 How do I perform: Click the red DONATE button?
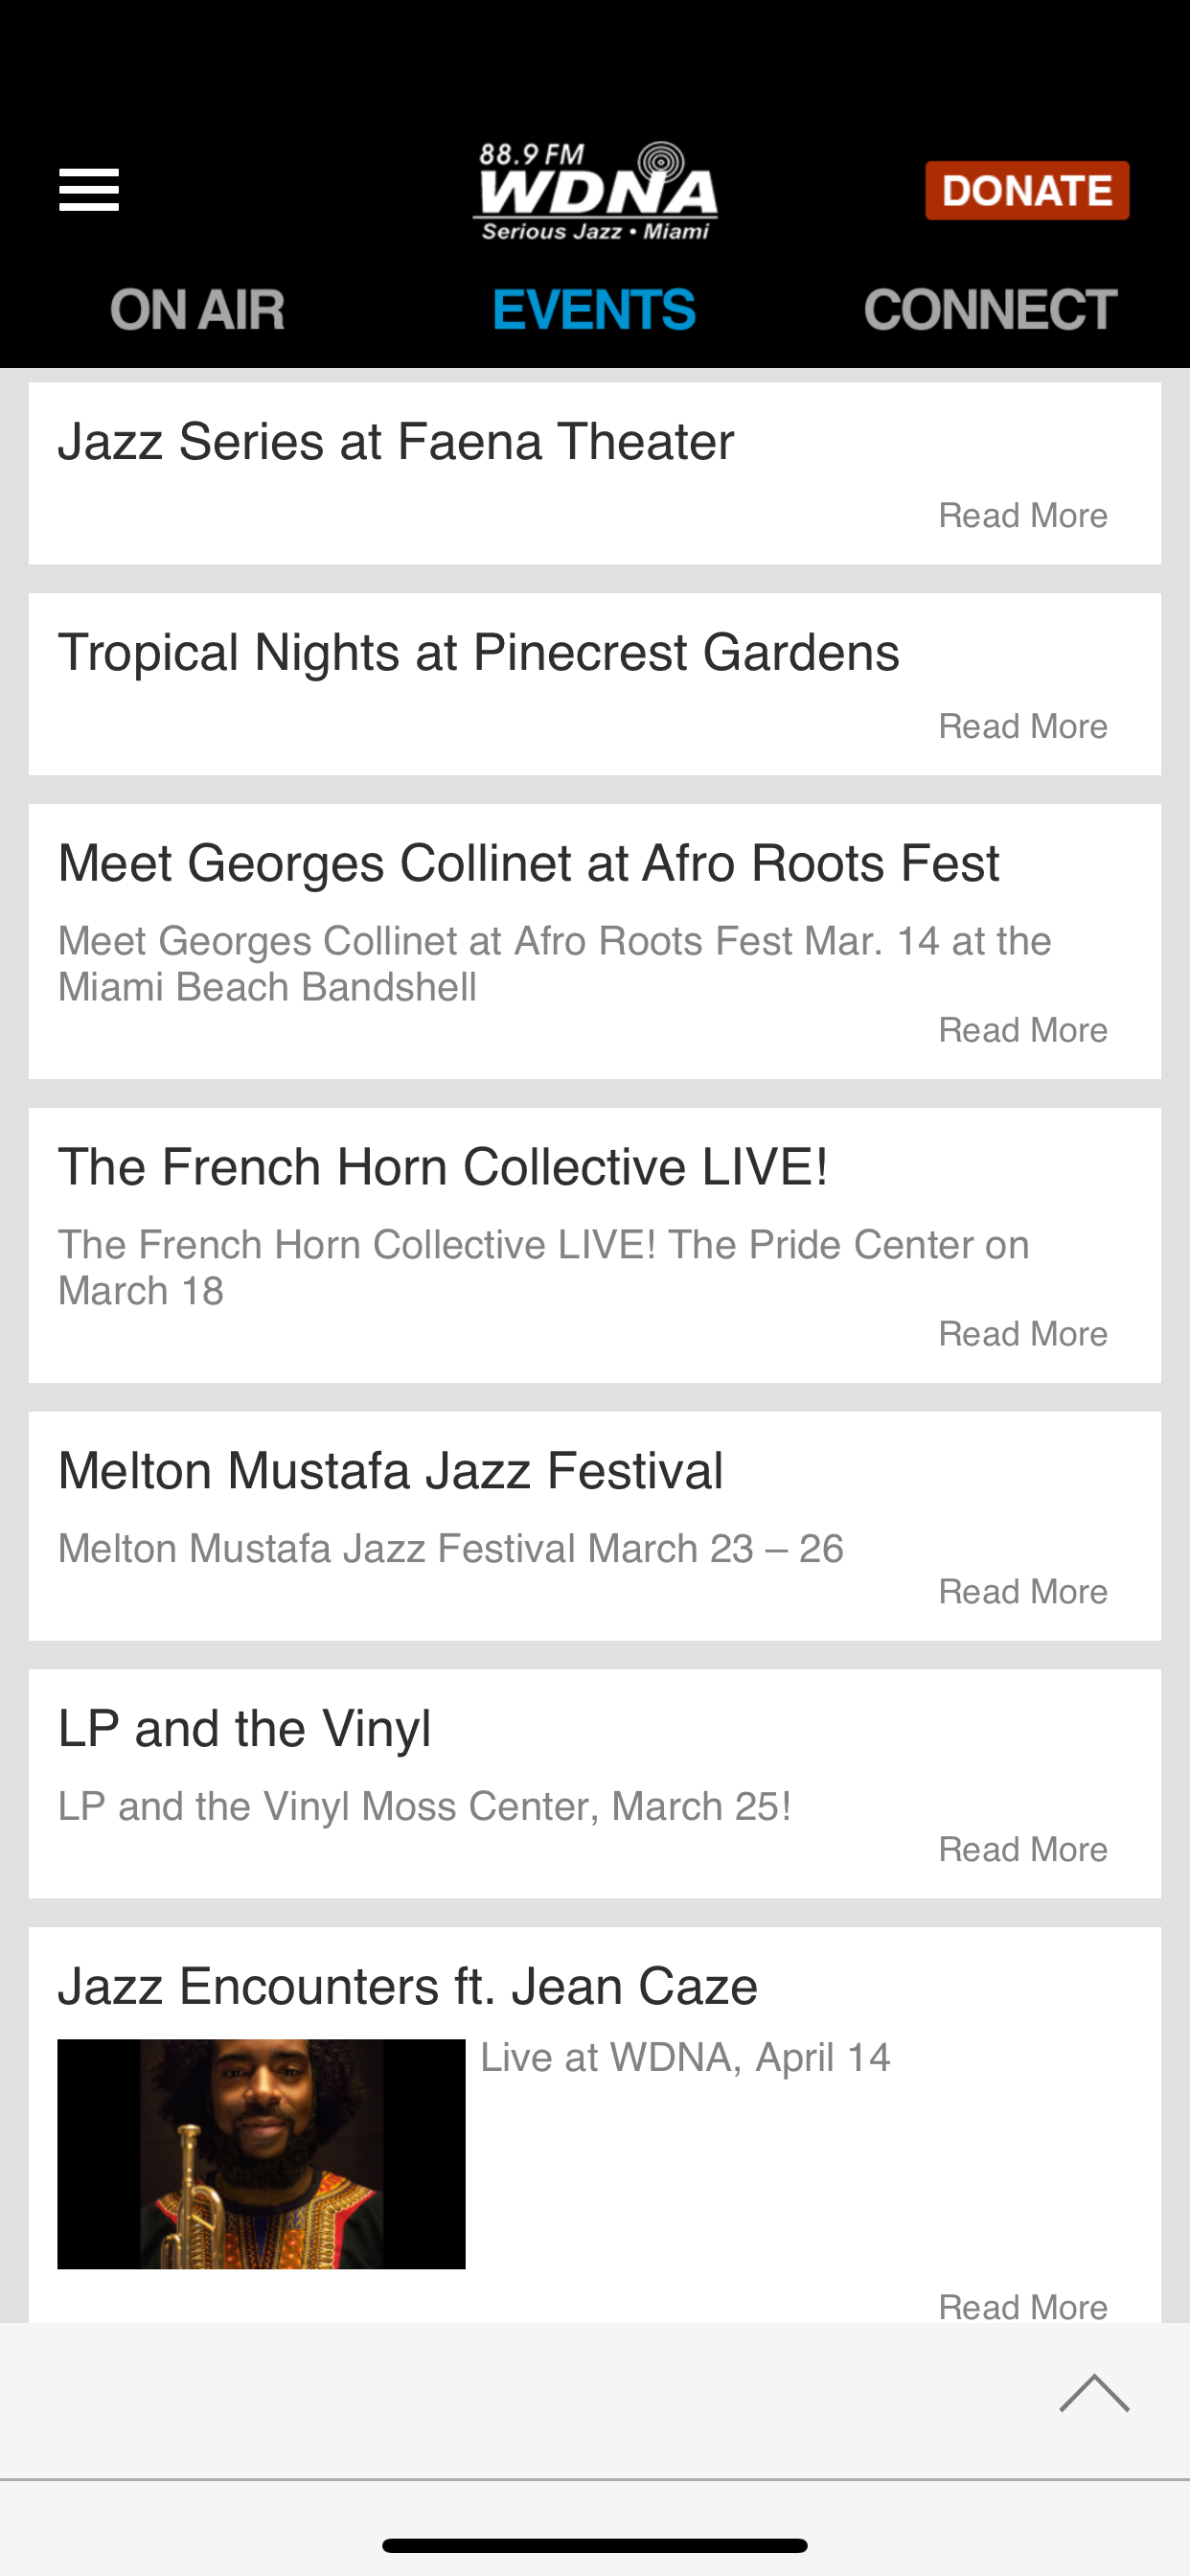[1027, 190]
